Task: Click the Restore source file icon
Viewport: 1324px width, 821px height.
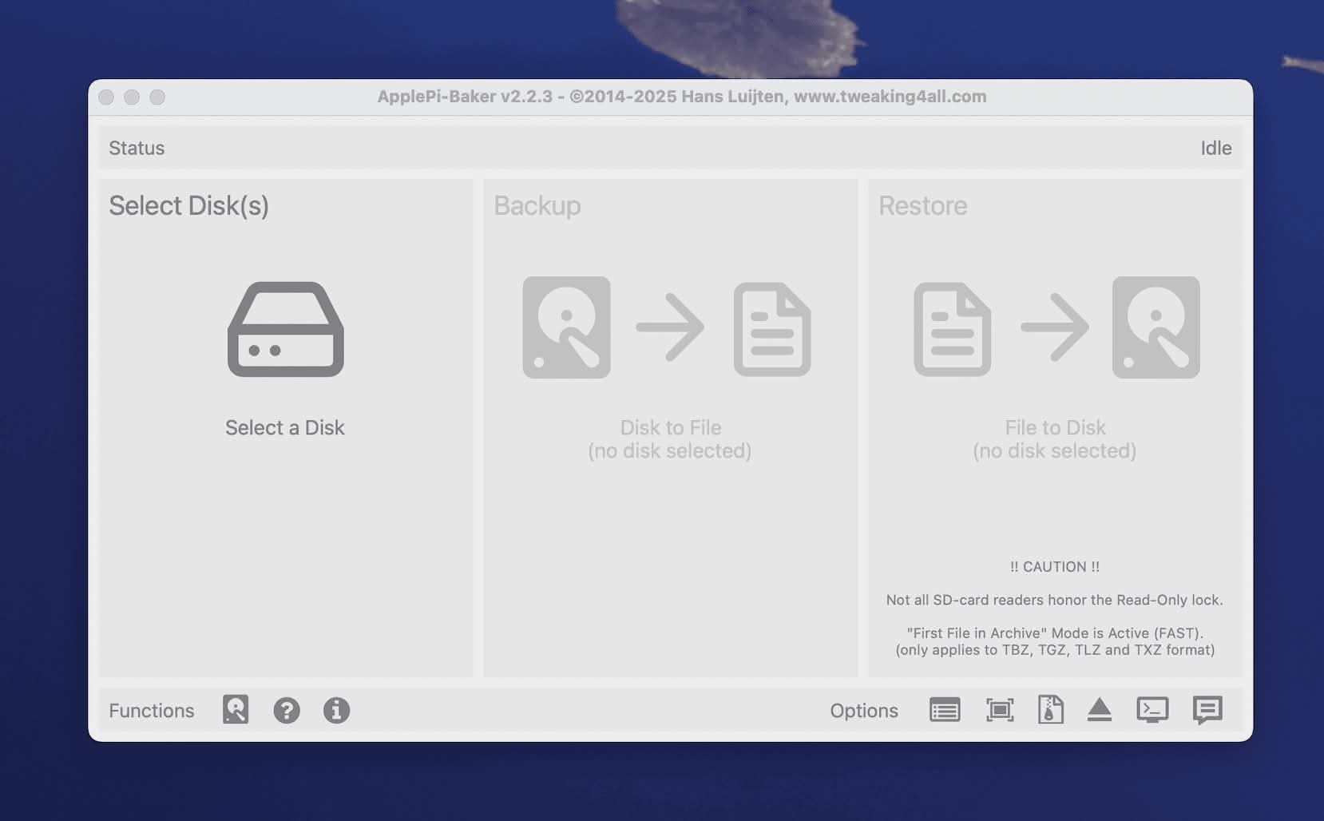Action: point(952,329)
